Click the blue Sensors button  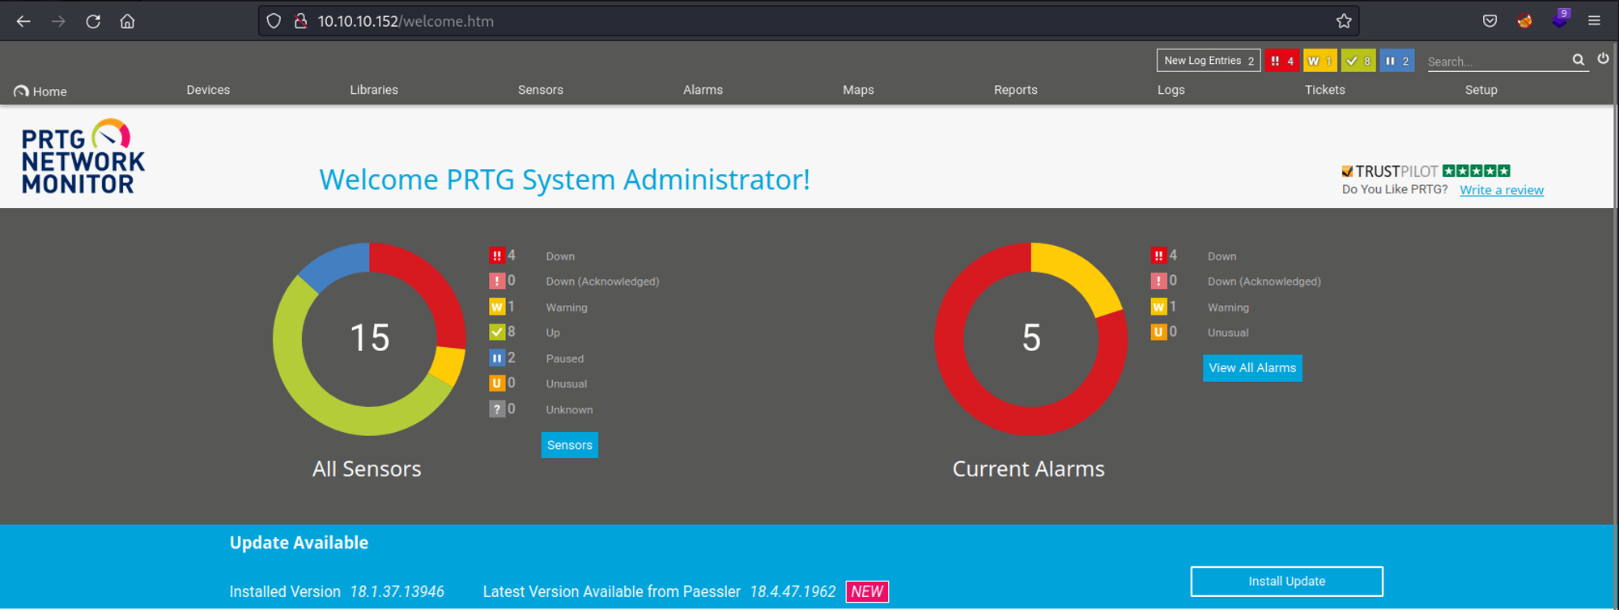pyautogui.click(x=569, y=445)
